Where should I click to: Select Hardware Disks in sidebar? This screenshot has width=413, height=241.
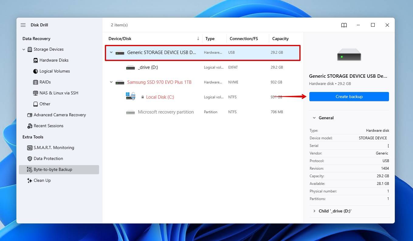click(x=54, y=60)
